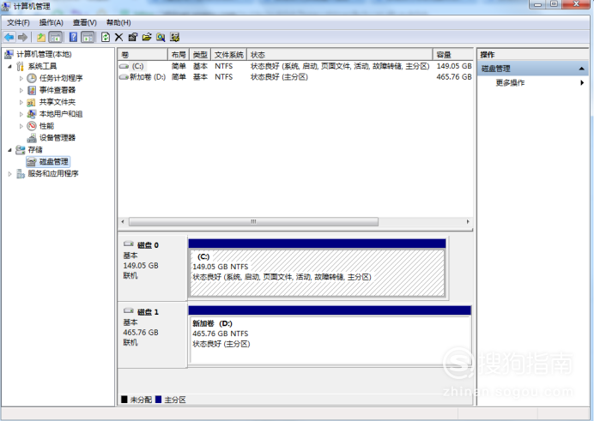Click the last toolbar settings icon
This screenshot has height=421, width=594.
[x=174, y=37]
